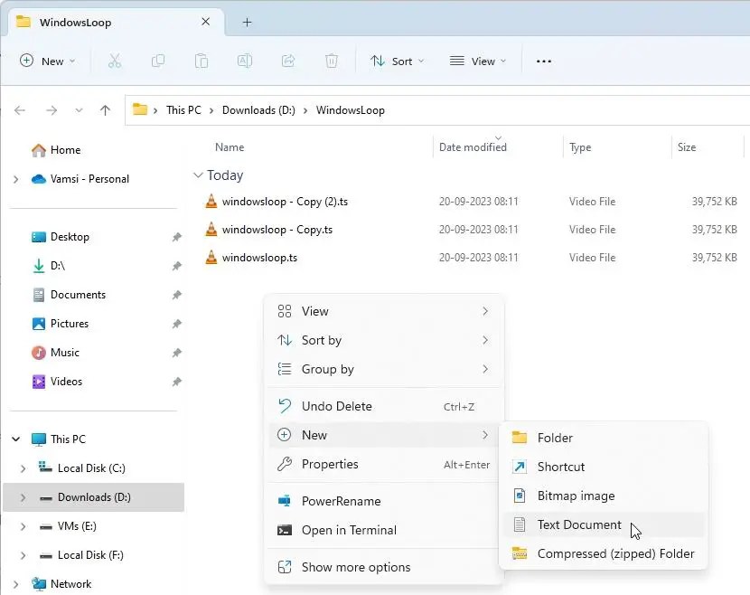Sort by the Date modified column header
This screenshot has width=750, height=595.
click(x=473, y=147)
